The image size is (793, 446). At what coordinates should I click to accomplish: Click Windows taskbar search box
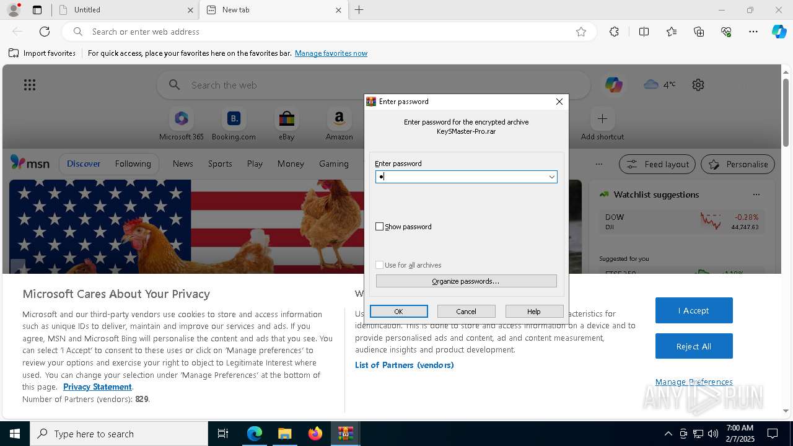click(119, 434)
